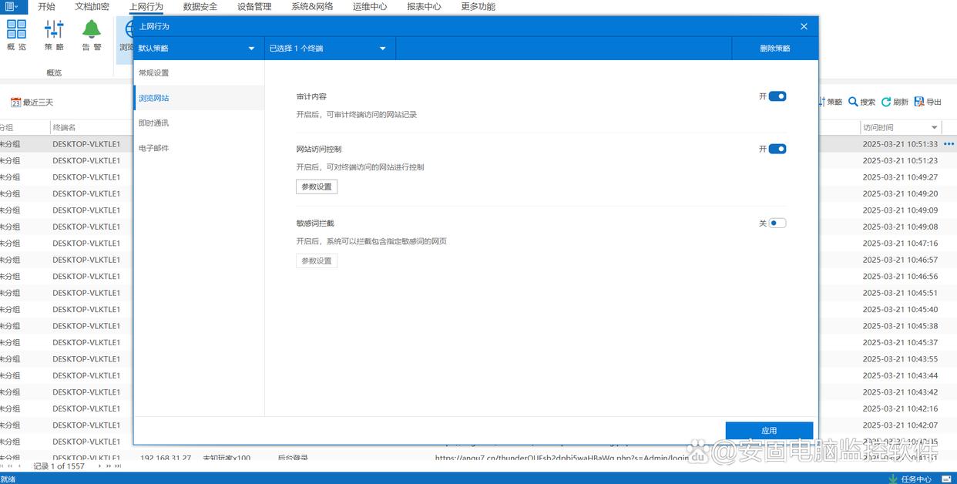Click the 导出 export icon
The image size is (957, 484).
tap(919, 102)
